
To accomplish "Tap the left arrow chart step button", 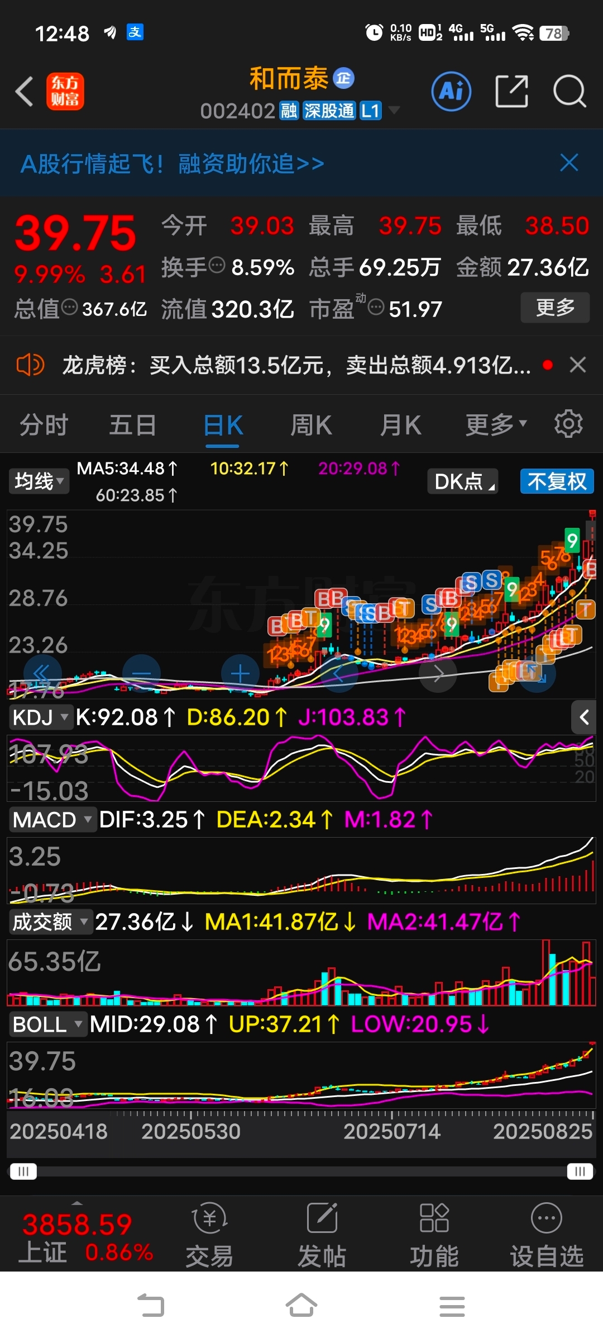I will (x=339, y=674).
